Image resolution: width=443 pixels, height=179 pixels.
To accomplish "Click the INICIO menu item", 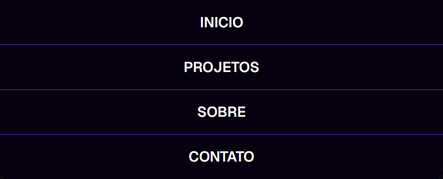I will coord(221,22).
